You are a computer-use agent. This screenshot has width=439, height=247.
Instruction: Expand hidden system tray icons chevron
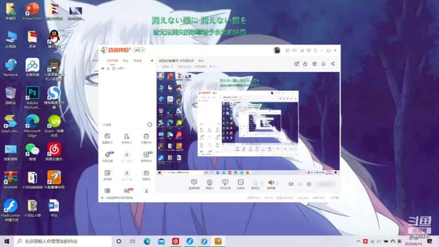tap(358, 241)
